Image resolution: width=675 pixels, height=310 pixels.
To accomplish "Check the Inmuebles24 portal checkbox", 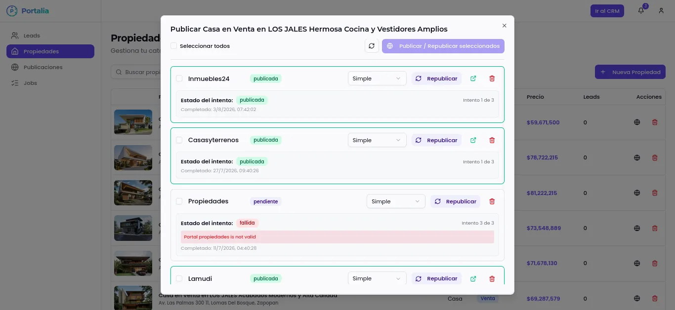I will pos(179,78).
